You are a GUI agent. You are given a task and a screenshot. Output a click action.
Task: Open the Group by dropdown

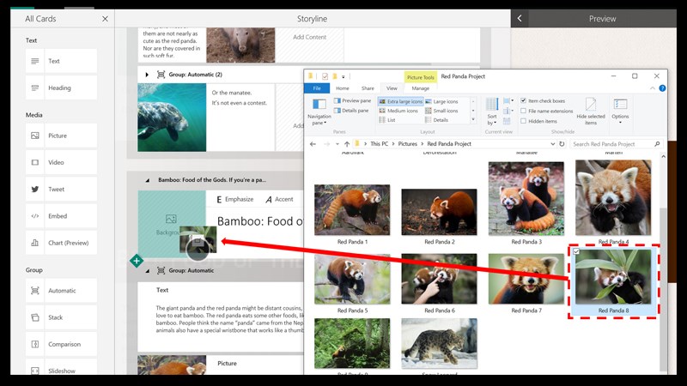(x=508, y=101)
